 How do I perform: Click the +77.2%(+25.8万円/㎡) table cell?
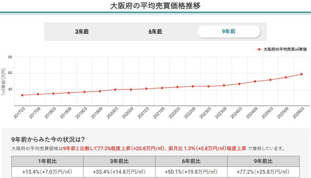[263, 172]
